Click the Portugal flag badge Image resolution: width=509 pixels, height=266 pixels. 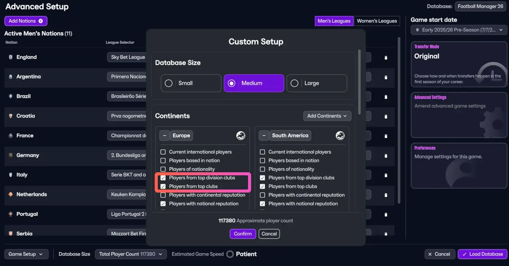[11, 214]
